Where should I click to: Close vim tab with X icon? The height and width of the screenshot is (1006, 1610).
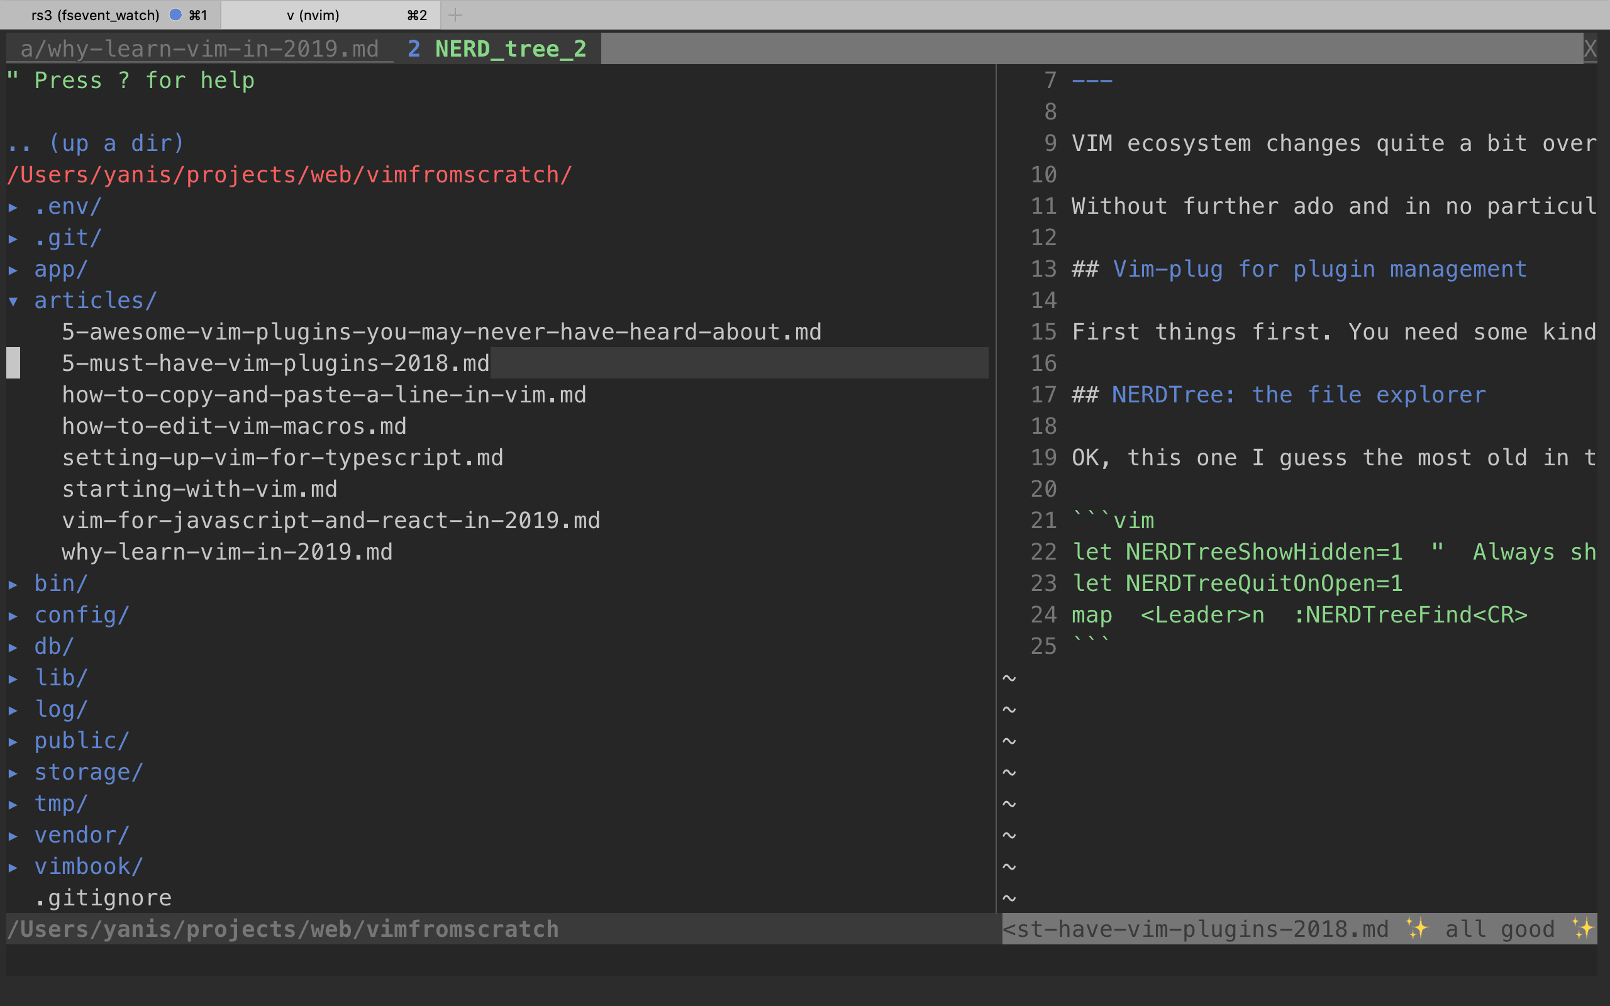pyautogui.click(x=1589, y=48)
